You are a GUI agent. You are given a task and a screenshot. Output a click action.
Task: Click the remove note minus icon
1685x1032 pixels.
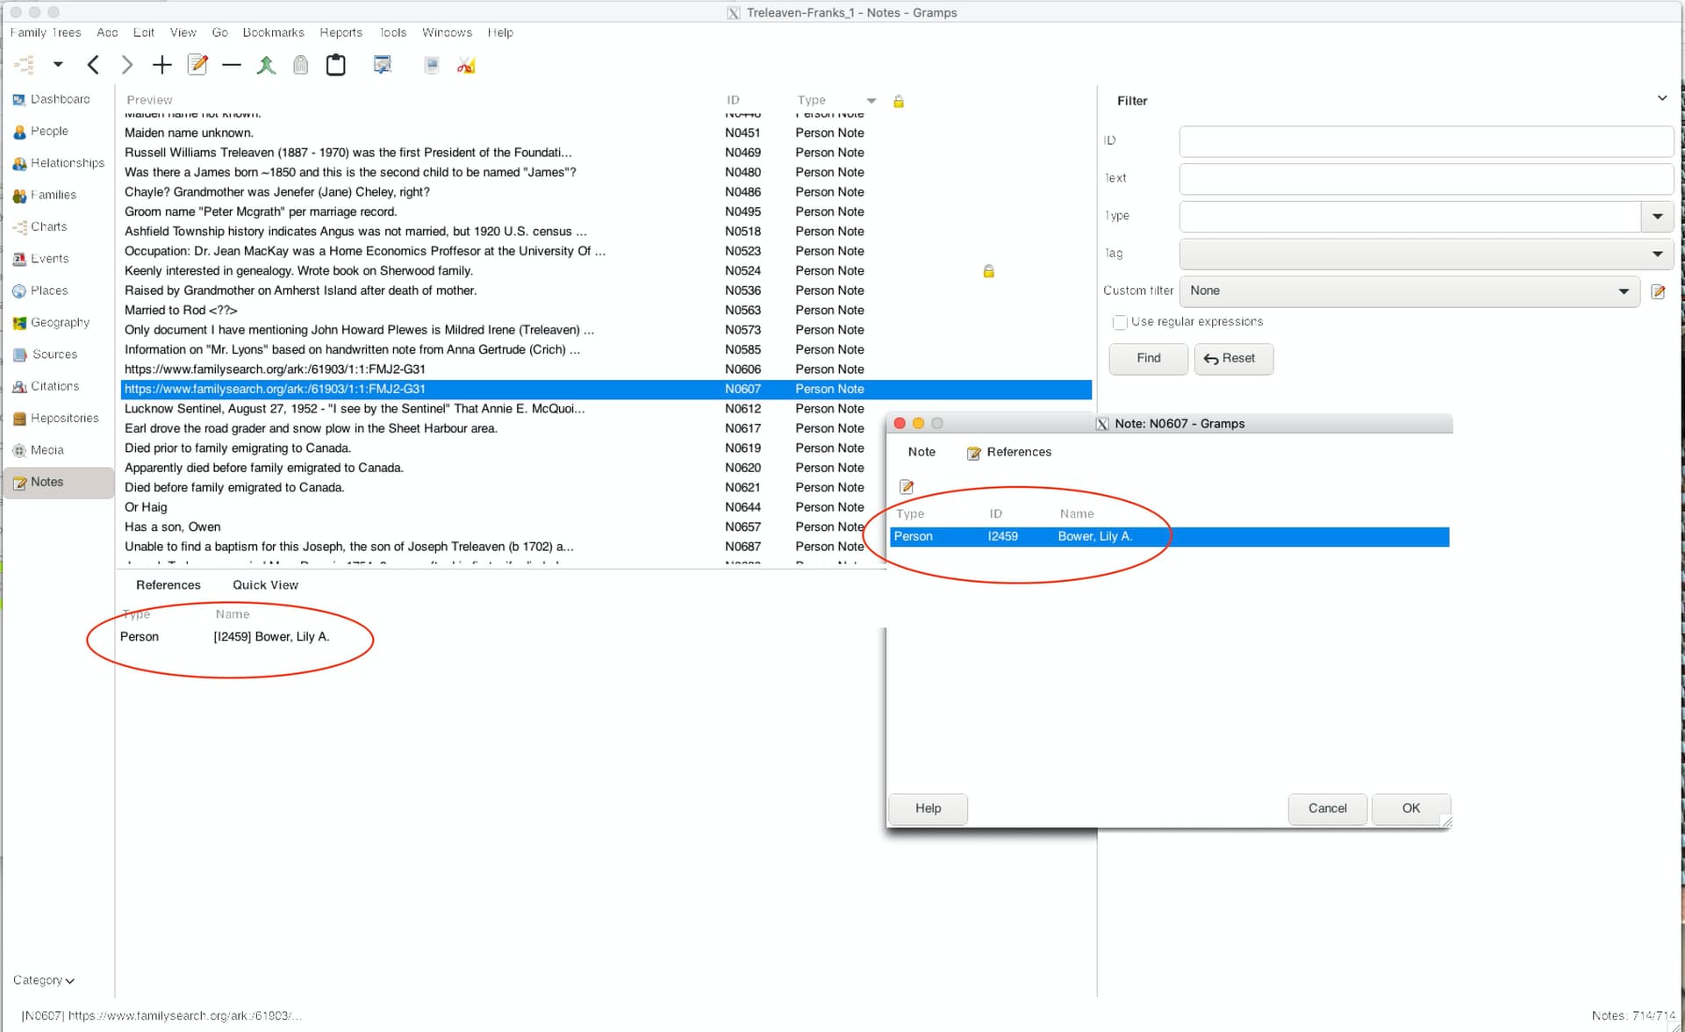[232, 65]
